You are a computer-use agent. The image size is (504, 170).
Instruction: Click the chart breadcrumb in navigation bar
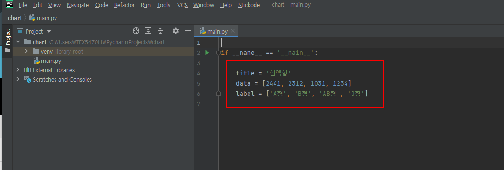click(15, 18)
